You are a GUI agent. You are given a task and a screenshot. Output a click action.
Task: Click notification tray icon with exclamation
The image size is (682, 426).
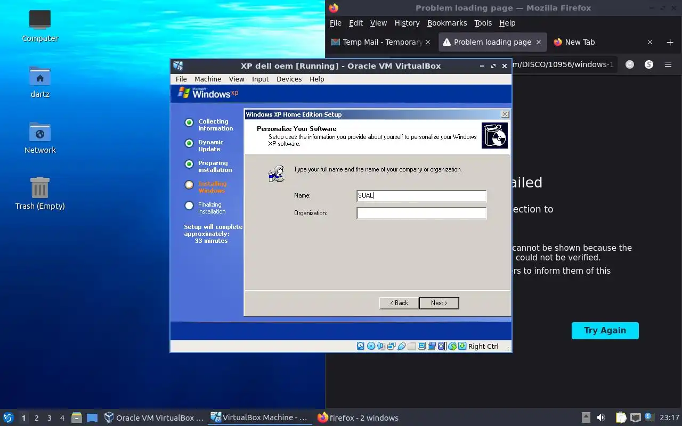coord(649,417)
